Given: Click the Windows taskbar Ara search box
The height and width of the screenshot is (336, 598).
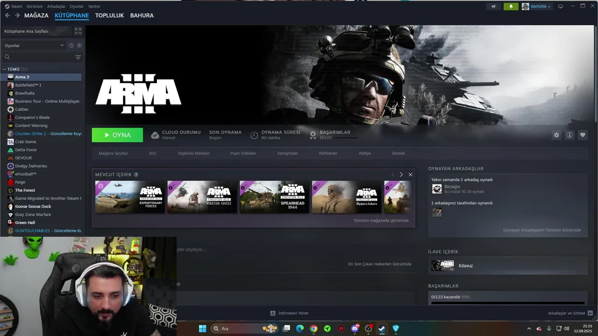Looking at the screenshot, I should pos(245,329).
